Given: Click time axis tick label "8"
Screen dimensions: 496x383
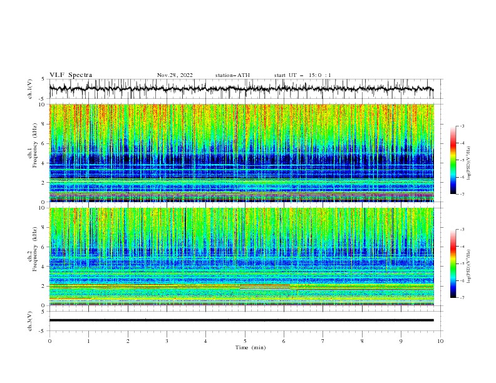Looking at the screenshot, I should (362, 341).
